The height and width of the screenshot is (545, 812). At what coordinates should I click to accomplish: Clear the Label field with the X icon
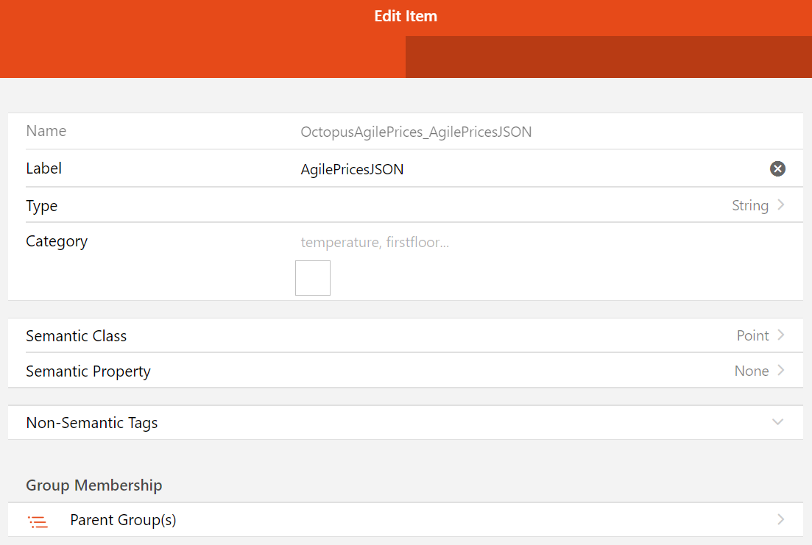(777, 169)
